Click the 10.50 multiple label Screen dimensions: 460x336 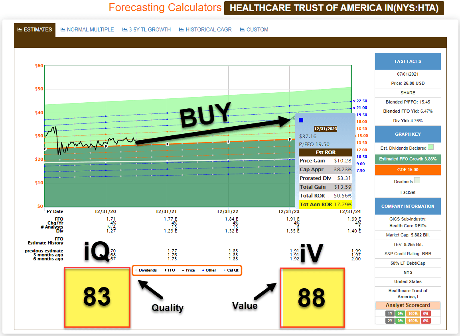(x=362, y=157)
